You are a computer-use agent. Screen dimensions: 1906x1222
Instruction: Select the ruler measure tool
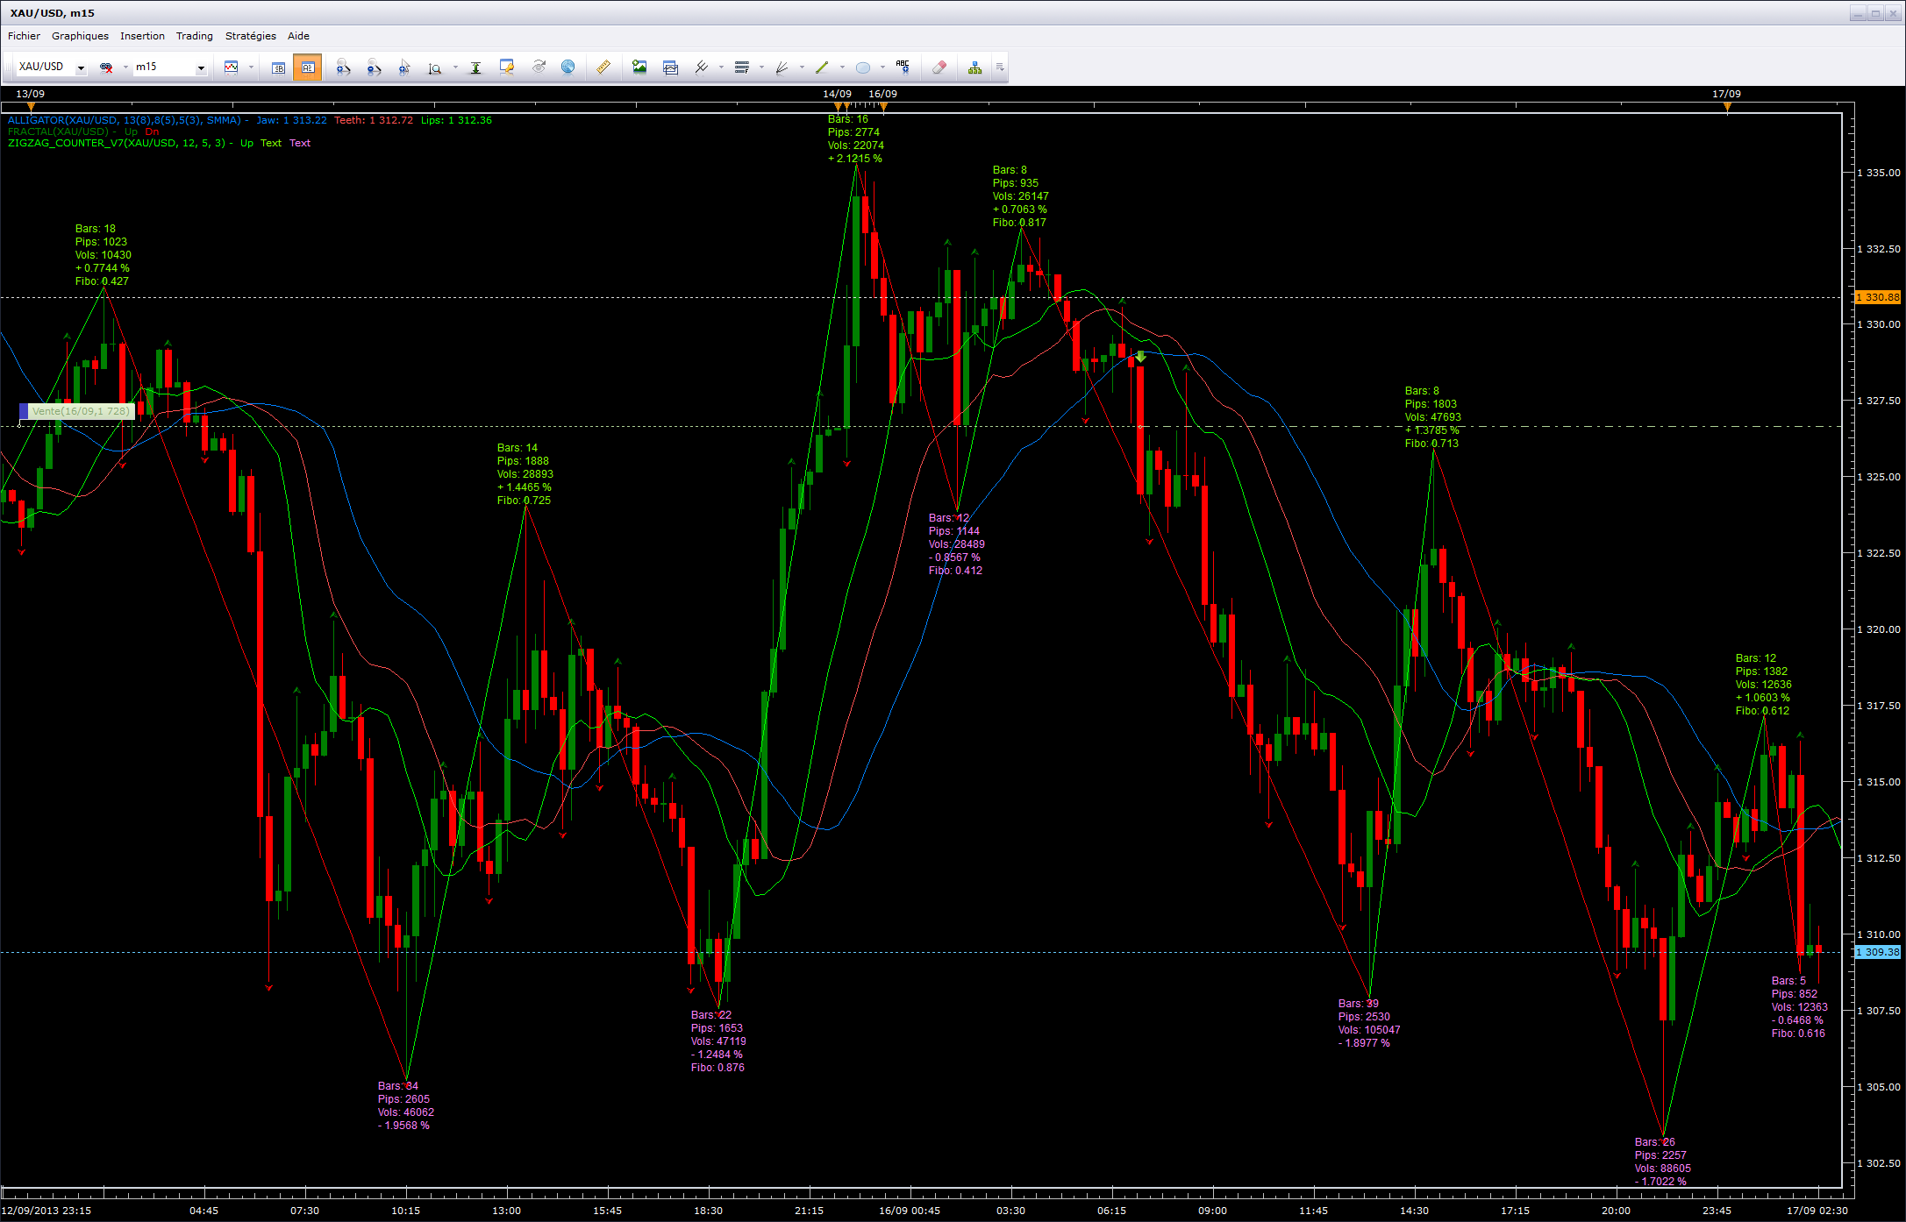603,67
